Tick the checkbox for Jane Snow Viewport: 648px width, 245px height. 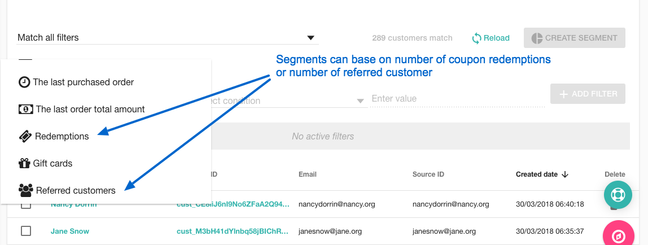[x=26, y=231]
